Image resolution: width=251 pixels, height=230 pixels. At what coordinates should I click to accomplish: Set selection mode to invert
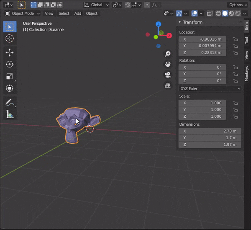[53, 5]
